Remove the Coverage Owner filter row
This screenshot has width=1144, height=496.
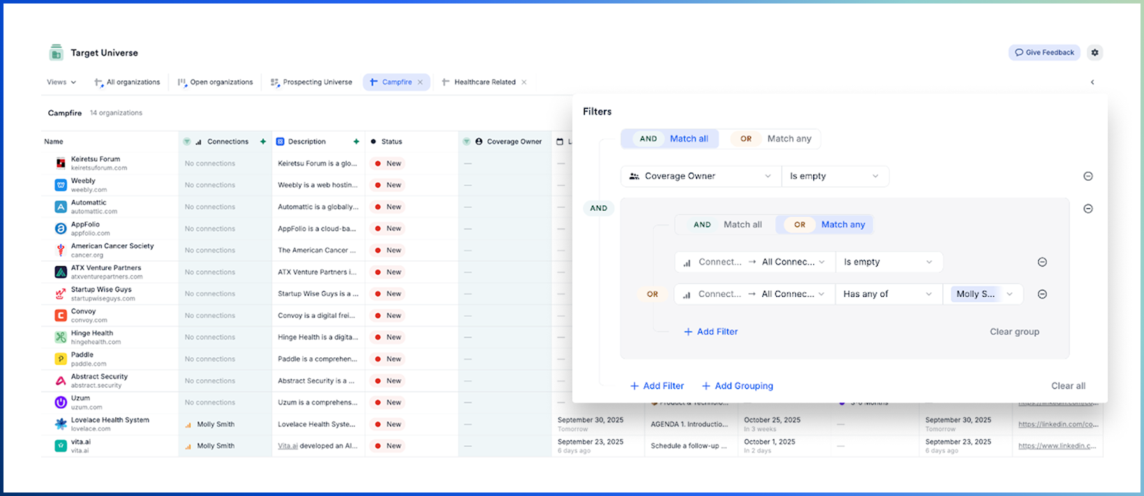(x=1087, y=176)
